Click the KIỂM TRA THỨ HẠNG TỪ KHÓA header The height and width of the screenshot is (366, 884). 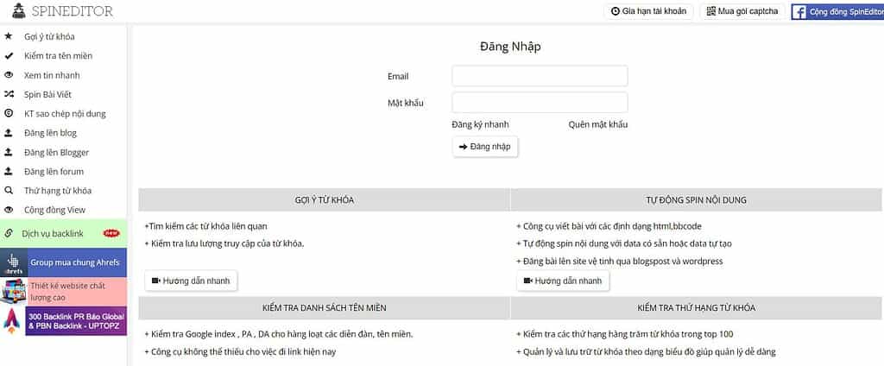pos(697,308)
